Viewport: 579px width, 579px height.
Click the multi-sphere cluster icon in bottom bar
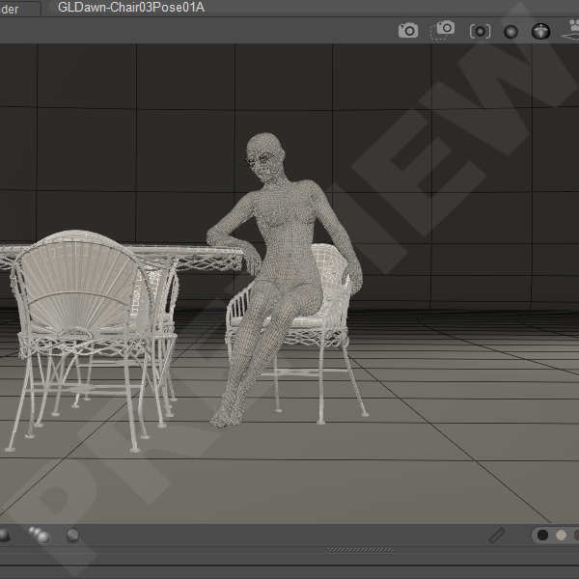(x=39, y=535)
